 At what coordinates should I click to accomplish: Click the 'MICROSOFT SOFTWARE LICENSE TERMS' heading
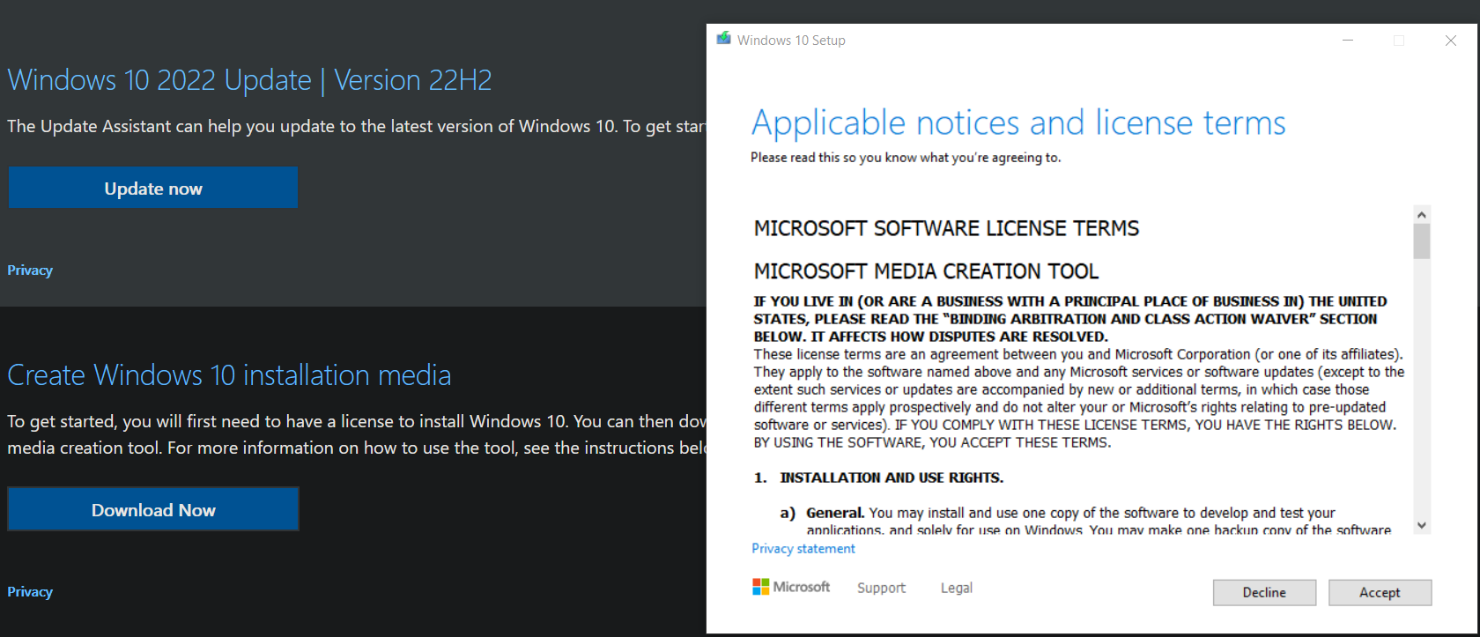click(946, 229)
